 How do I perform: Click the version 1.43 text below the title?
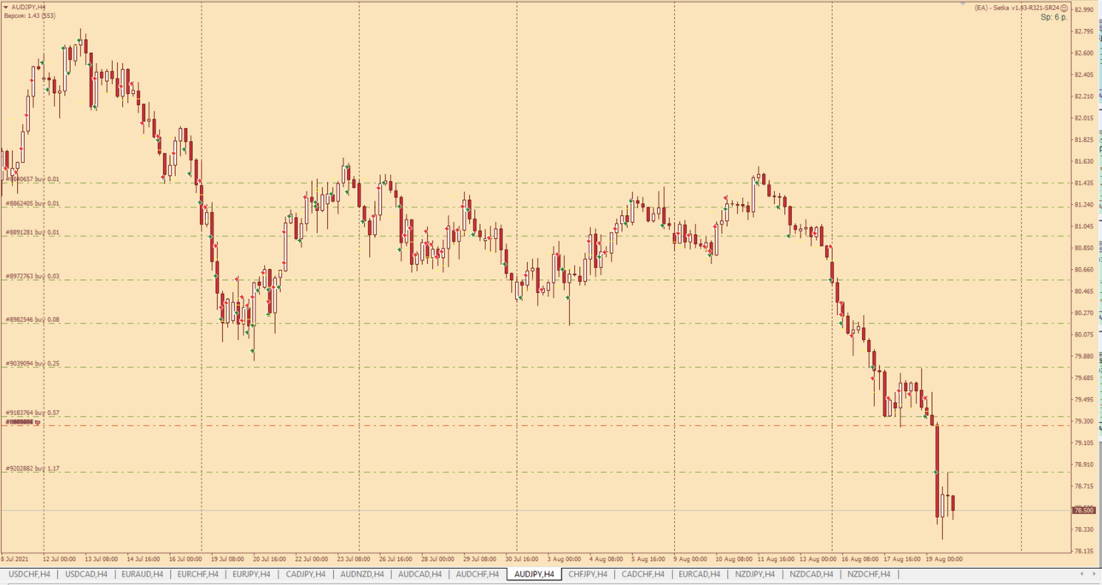coord(30,15)
